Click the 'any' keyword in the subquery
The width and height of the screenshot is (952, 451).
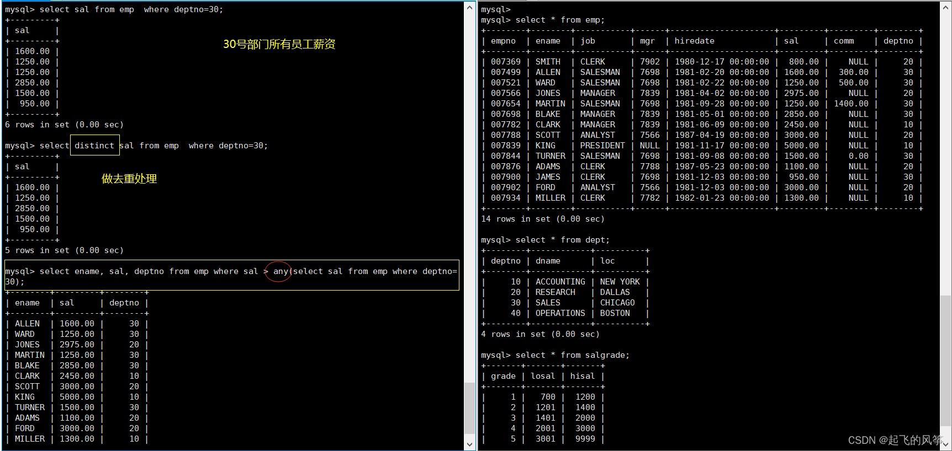coord(281,271)
